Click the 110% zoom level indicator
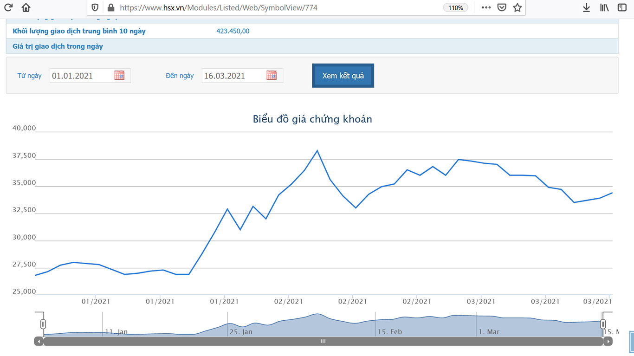634x356 pixels. [456, 7]
